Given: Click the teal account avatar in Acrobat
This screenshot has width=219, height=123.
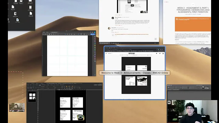Looking at the screenshot, I should 95,32.
